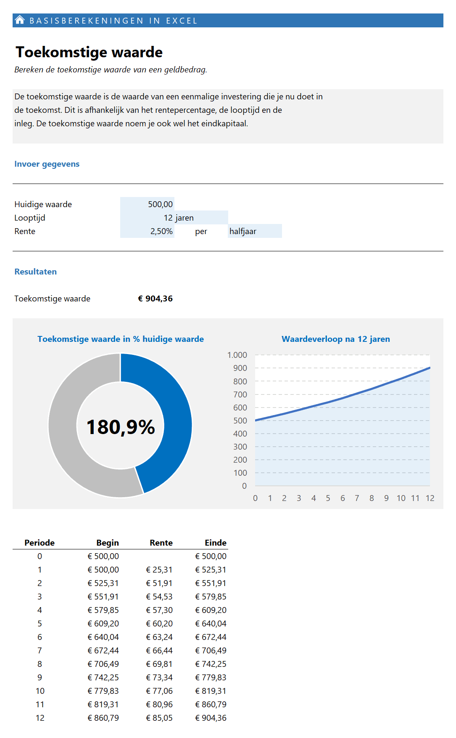The image size is (456, 738).
Task: Click the 'Toekomstige waarde in % huidige waarde' title
Action: tap(121, 339)
